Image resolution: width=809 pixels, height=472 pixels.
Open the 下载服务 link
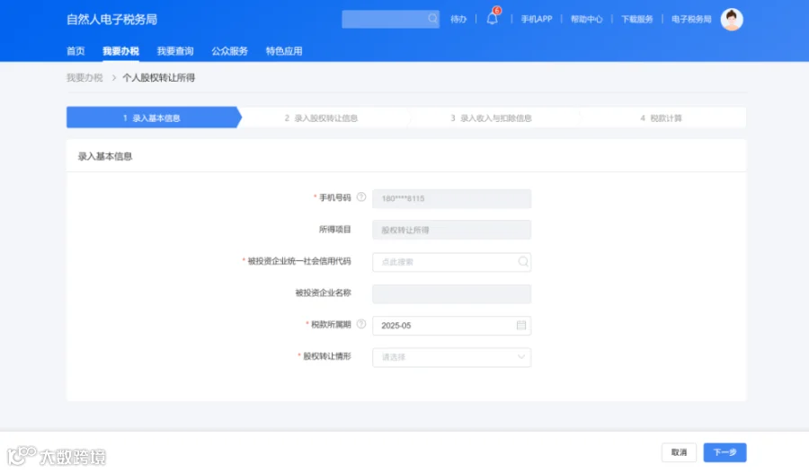[x=636, y=19]
